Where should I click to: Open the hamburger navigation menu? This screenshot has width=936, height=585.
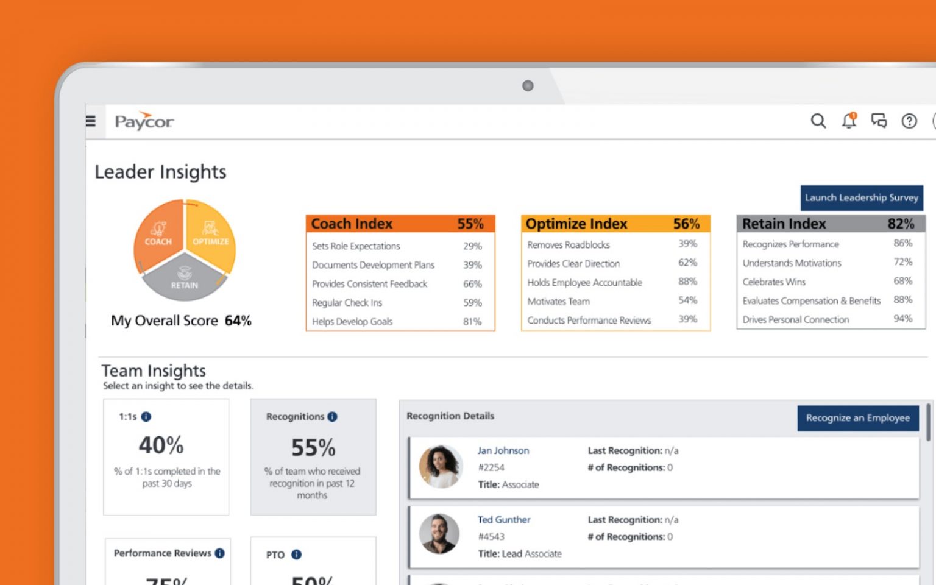click(x=90, y=121)
